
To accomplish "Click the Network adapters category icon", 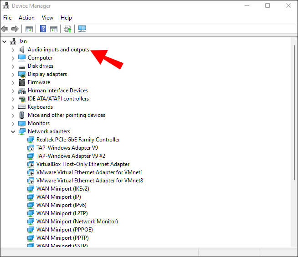I will [22, 131].
